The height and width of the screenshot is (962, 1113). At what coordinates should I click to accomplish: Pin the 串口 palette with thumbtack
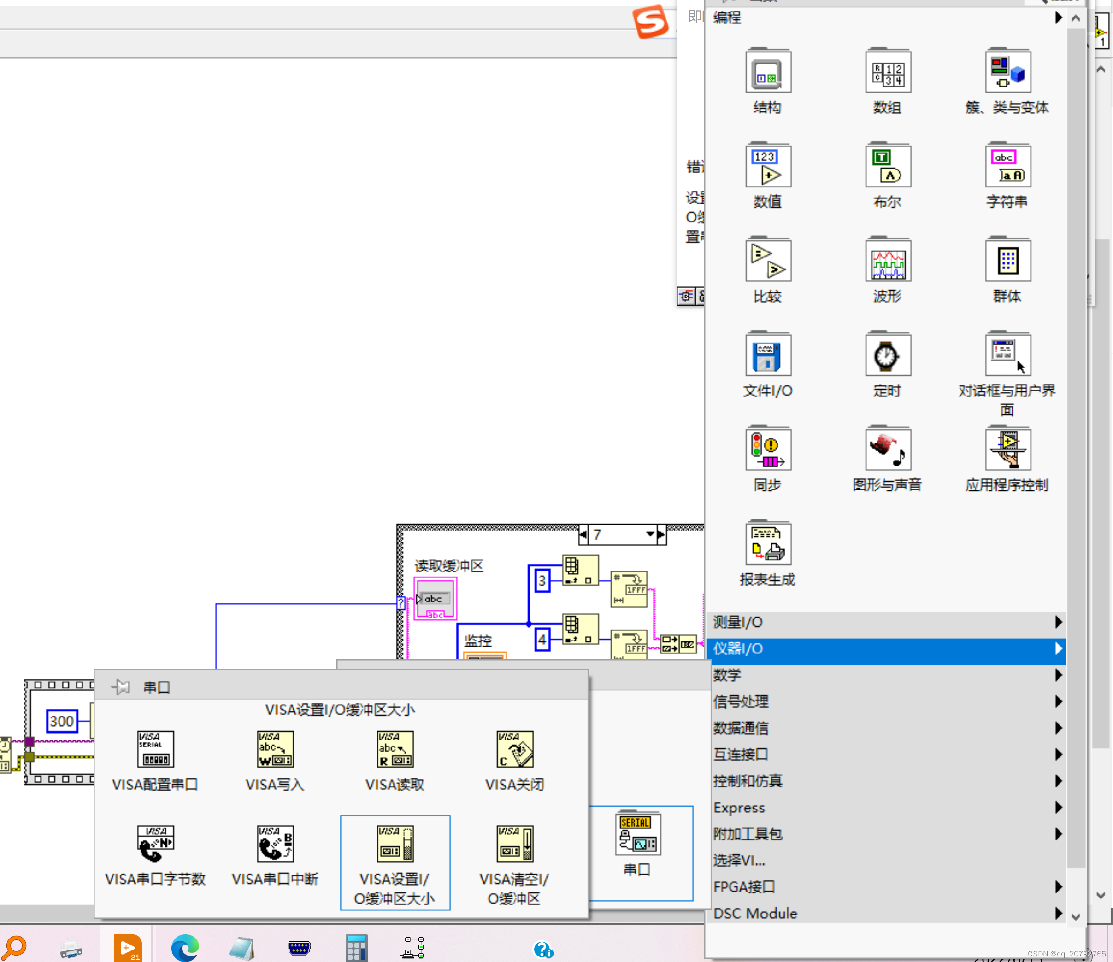pyautogui.click(x=120, y=687)
